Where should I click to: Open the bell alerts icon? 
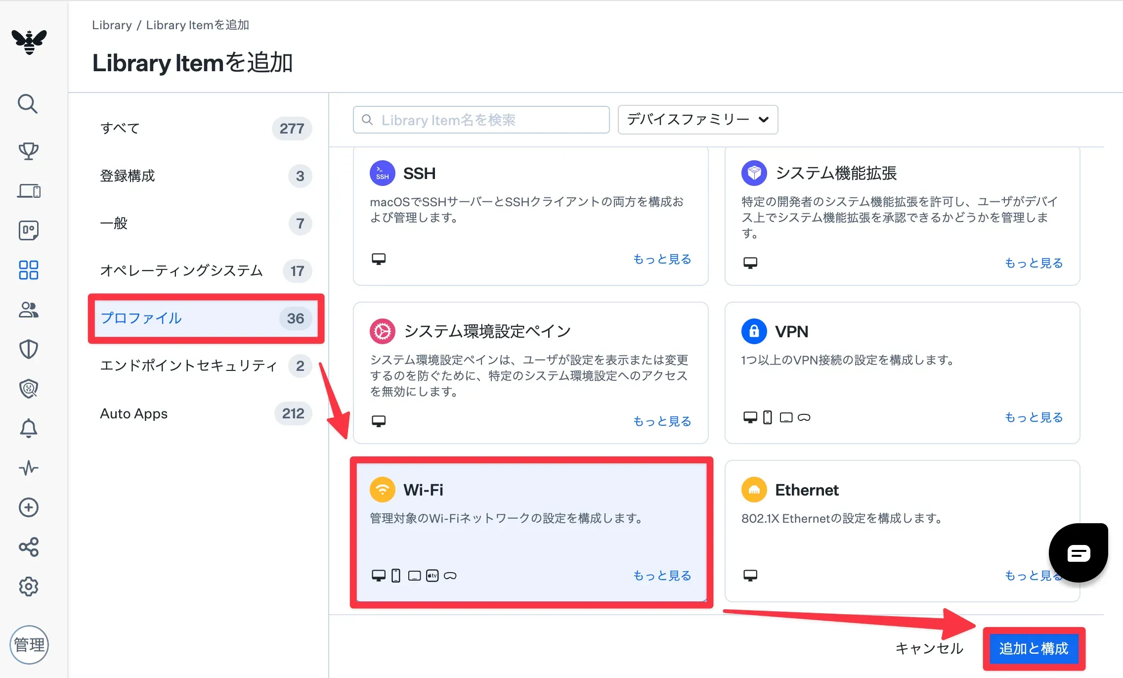[28, 428]
